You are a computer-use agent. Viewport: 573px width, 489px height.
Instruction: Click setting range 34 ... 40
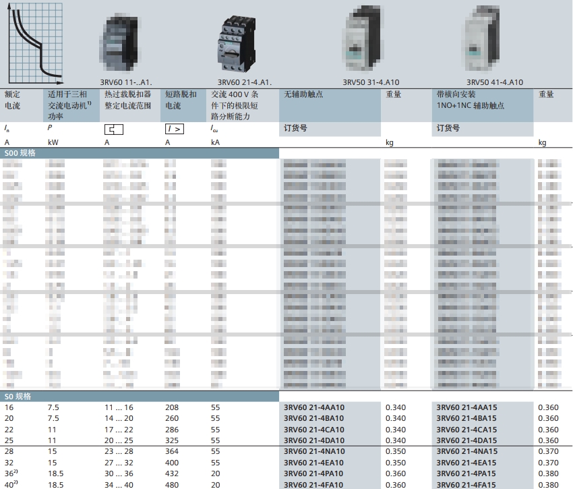(119, 484)
